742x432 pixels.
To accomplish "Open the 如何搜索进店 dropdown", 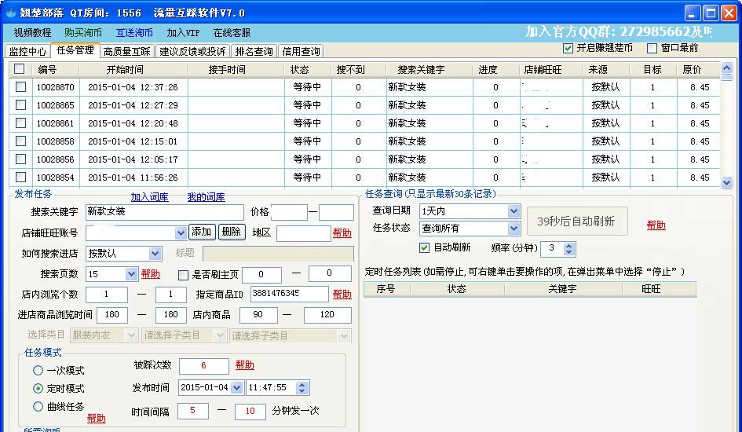I will pyautogui.click(x=155, y=254).
